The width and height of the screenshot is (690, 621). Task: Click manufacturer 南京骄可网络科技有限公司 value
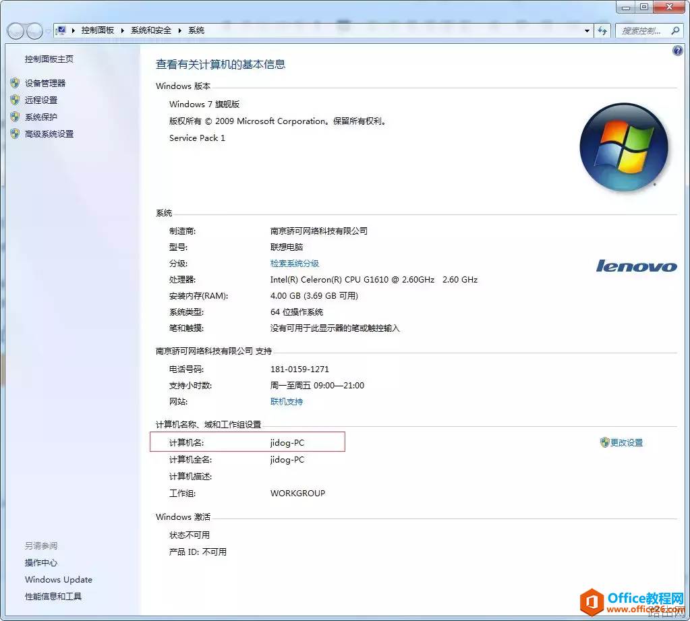[x=318, y=231]
